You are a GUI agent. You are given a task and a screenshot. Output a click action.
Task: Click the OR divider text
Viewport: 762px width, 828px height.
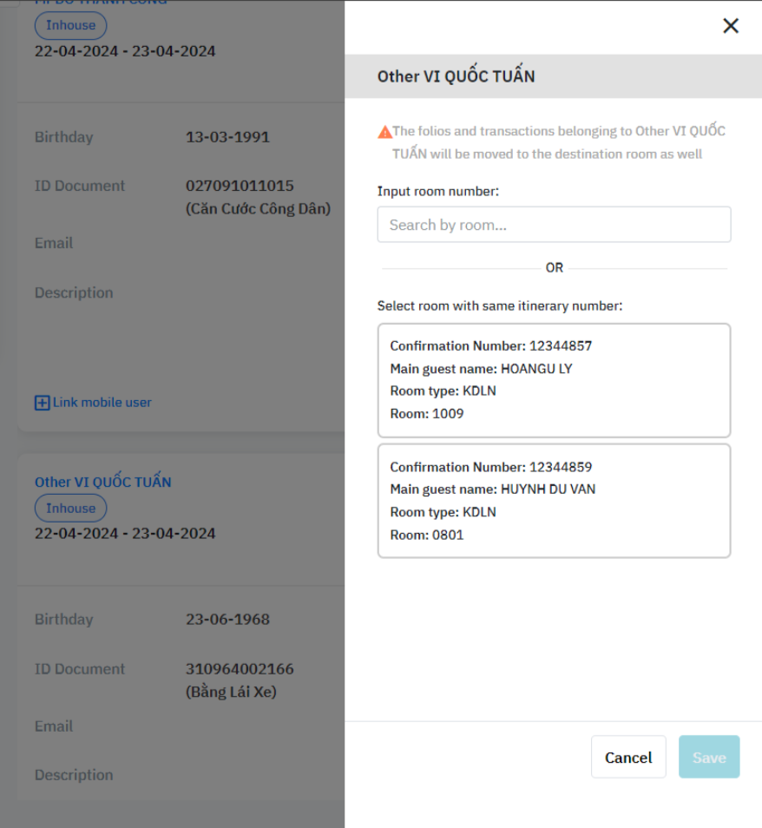point(555,268)
